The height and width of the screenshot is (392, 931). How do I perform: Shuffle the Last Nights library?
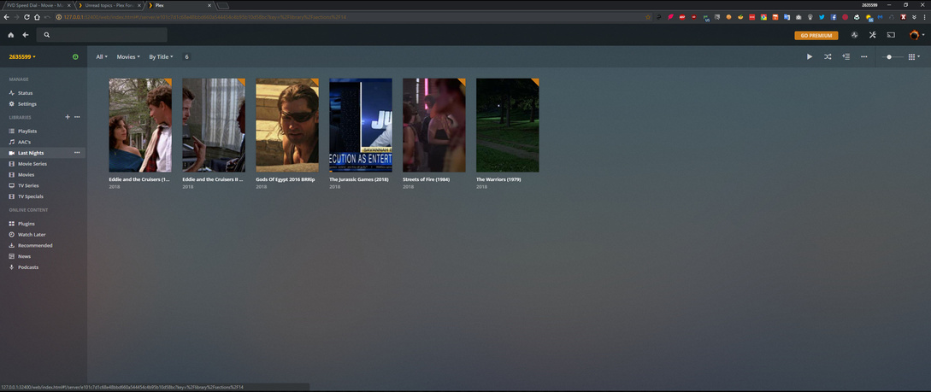827,57
